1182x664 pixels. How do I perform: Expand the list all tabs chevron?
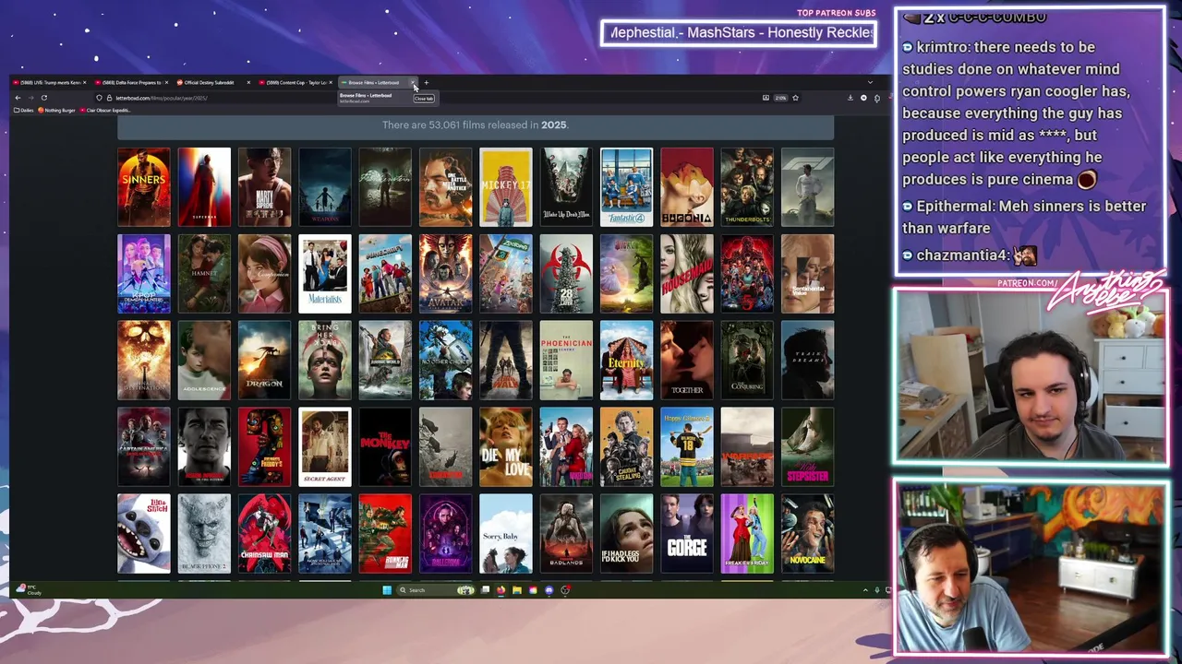point(869,83)
